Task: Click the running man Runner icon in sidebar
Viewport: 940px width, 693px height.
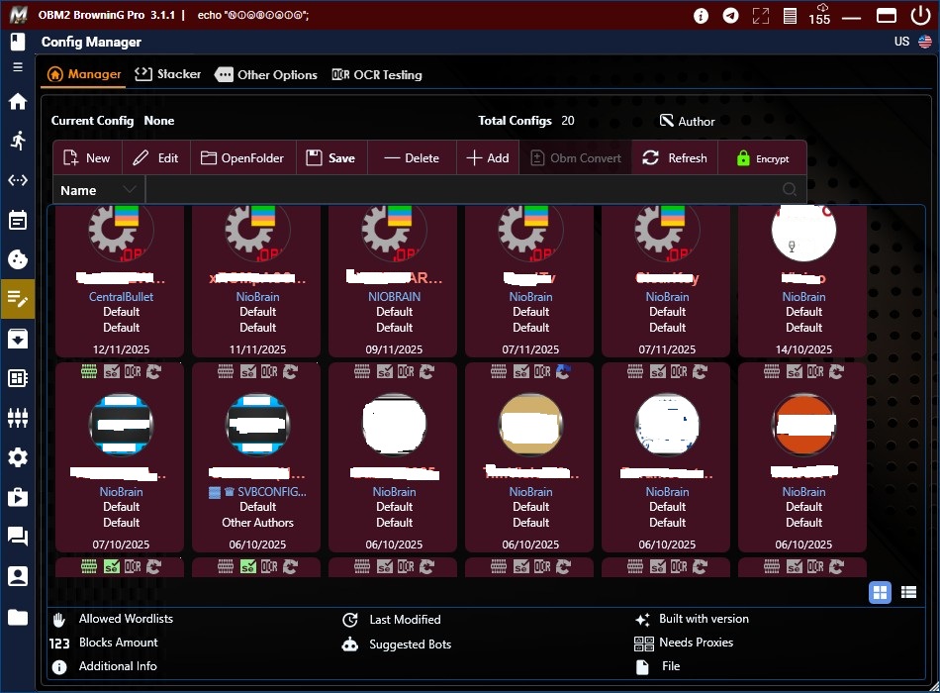Action: (x=18, y=141)
